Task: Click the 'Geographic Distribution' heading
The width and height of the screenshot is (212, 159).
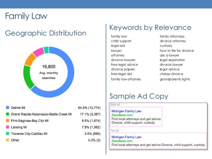Action: click(x=46, y=33)
